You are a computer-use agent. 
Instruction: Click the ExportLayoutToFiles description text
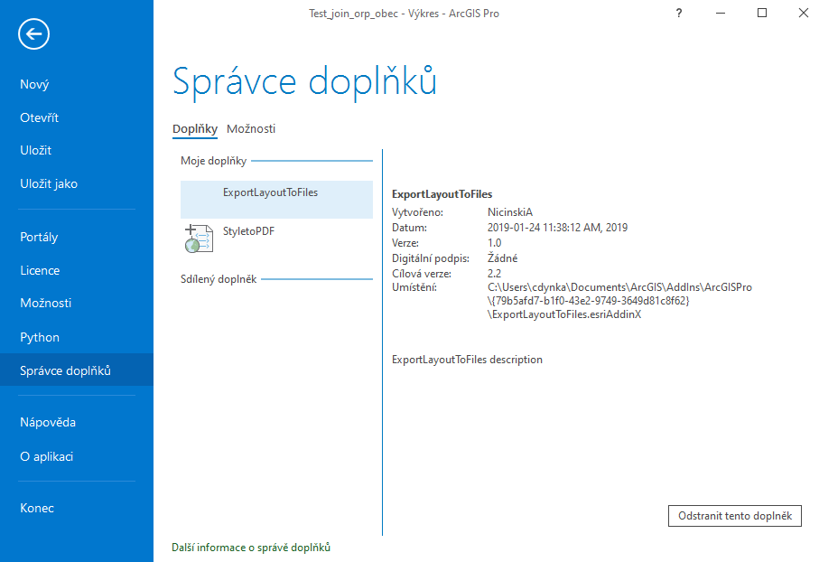[x=467, y=360]
